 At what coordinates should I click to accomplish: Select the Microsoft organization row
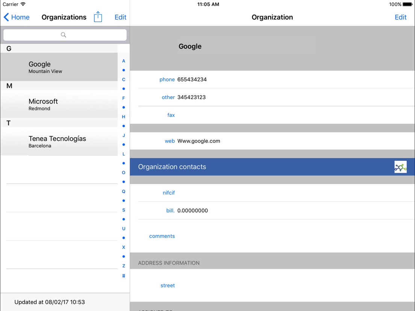point(59,104)
